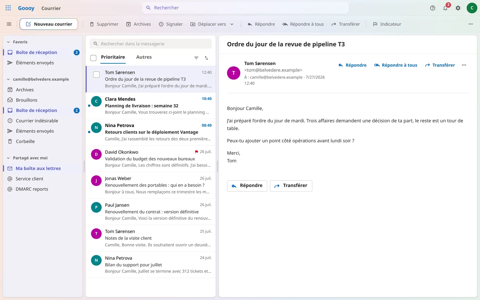Reply using the toolbar Répondre button
480x300 pixels.
(x=261, y=24)
